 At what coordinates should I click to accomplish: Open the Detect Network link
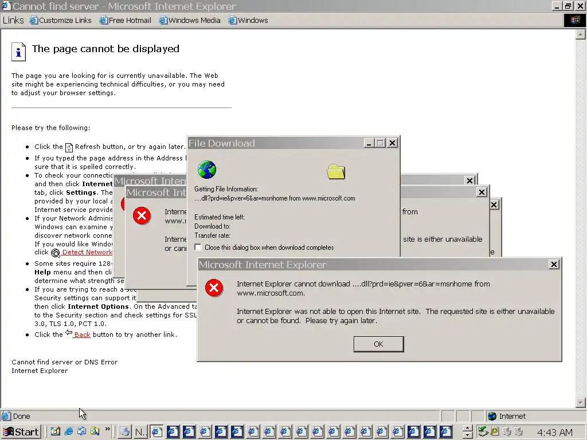[87, 252]
